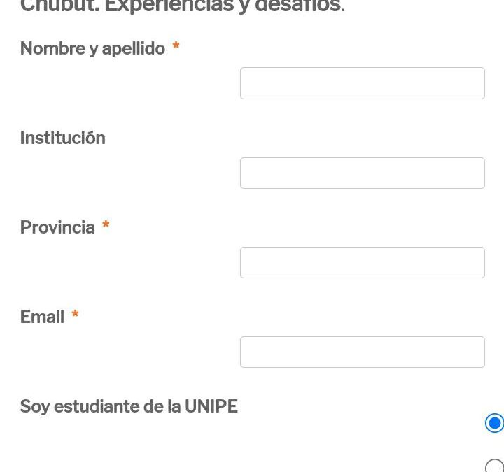Click the "Soy estudiante de la UNIPE" label

click(x=129, y=406)
